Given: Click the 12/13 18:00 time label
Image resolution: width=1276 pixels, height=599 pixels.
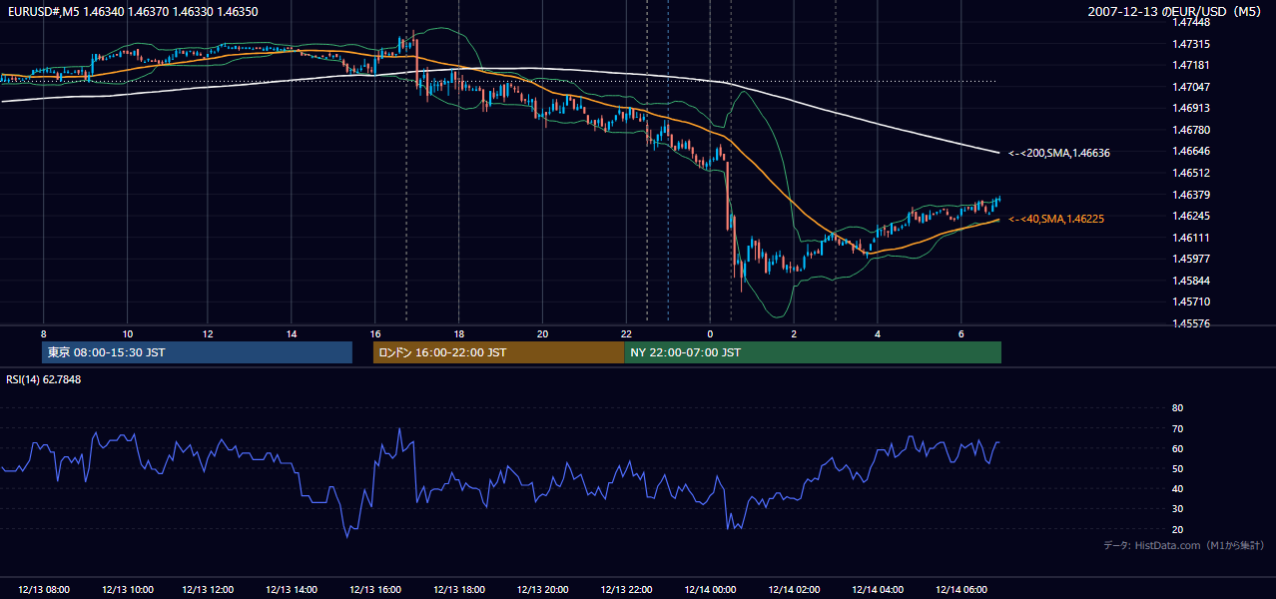Looking at the screenshot, I should pyautogui.click(x=459, y=590).
